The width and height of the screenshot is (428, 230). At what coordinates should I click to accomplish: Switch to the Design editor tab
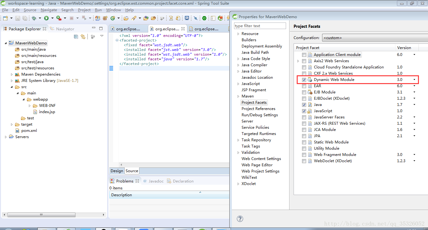click(117, 171)
